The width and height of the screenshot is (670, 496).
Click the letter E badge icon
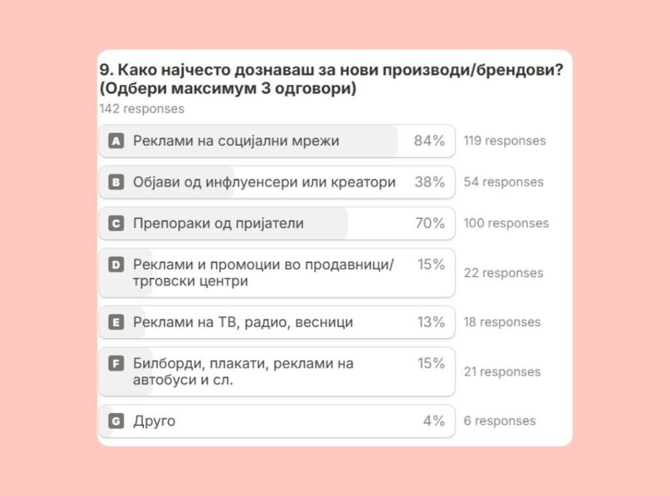[x=116, y=322]
